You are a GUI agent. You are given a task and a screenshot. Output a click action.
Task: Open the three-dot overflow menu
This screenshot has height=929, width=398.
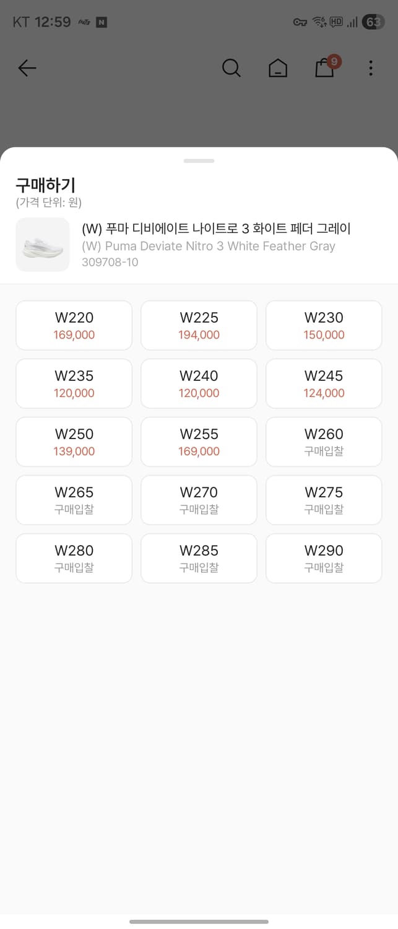(370, 68)
